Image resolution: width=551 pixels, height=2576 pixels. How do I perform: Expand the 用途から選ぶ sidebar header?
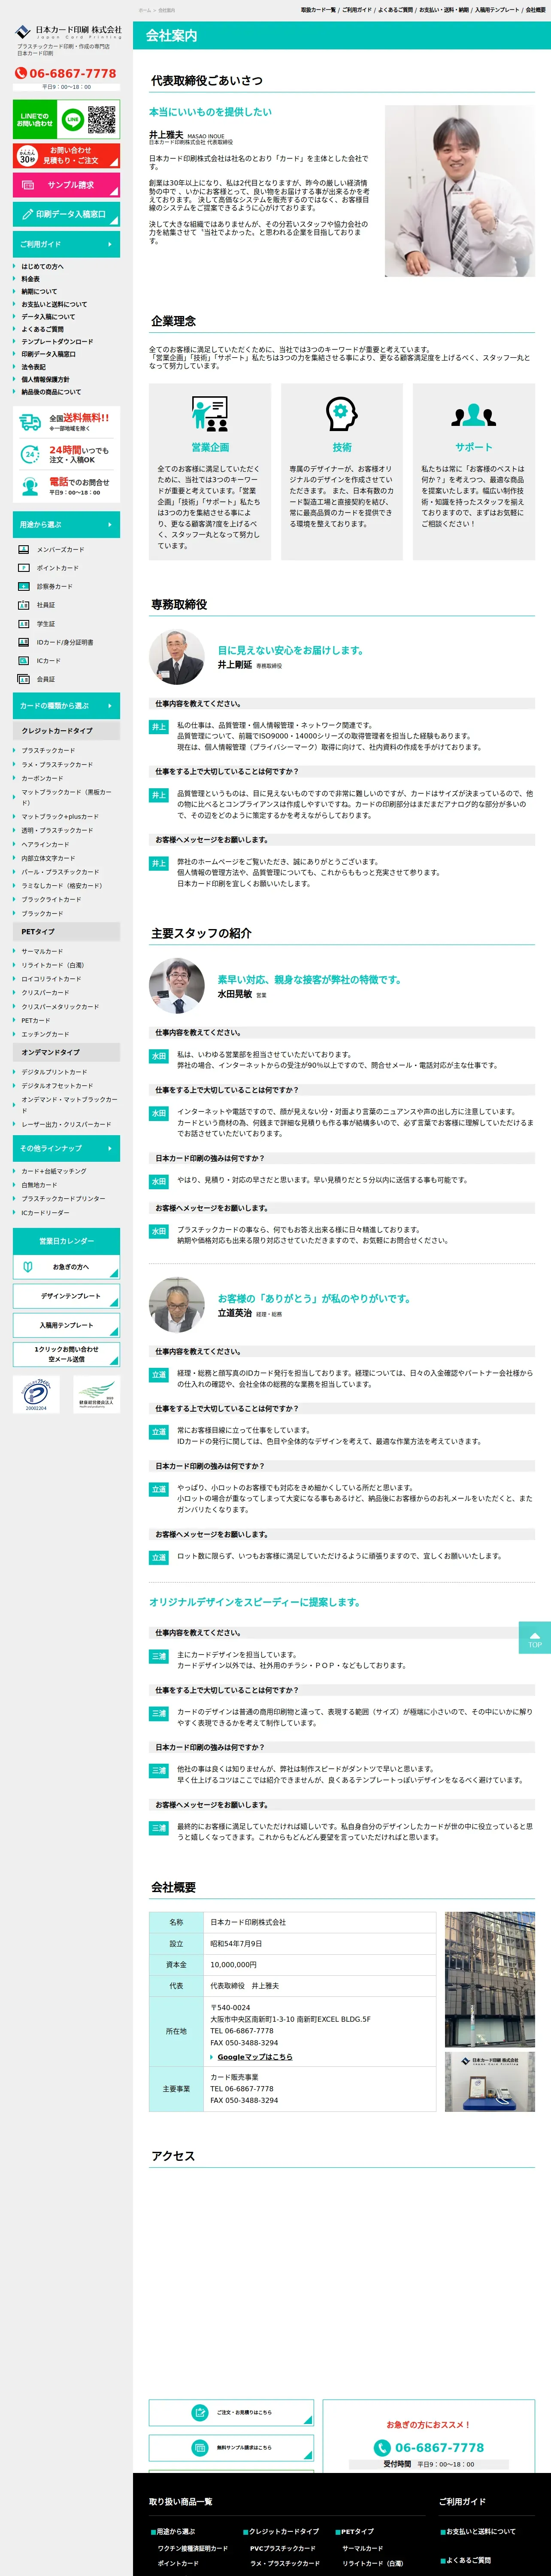[66, 525]
